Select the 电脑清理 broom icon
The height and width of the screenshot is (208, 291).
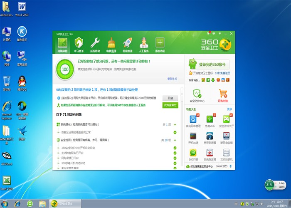tap(111, 44)
